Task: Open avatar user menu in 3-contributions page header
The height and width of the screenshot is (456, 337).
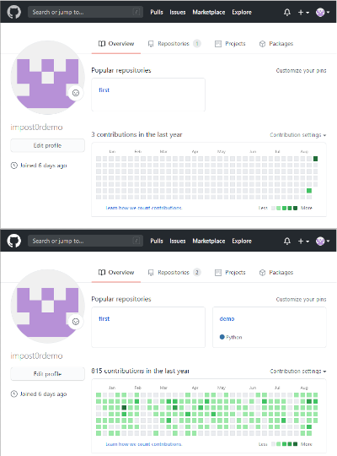Action: 323,12
